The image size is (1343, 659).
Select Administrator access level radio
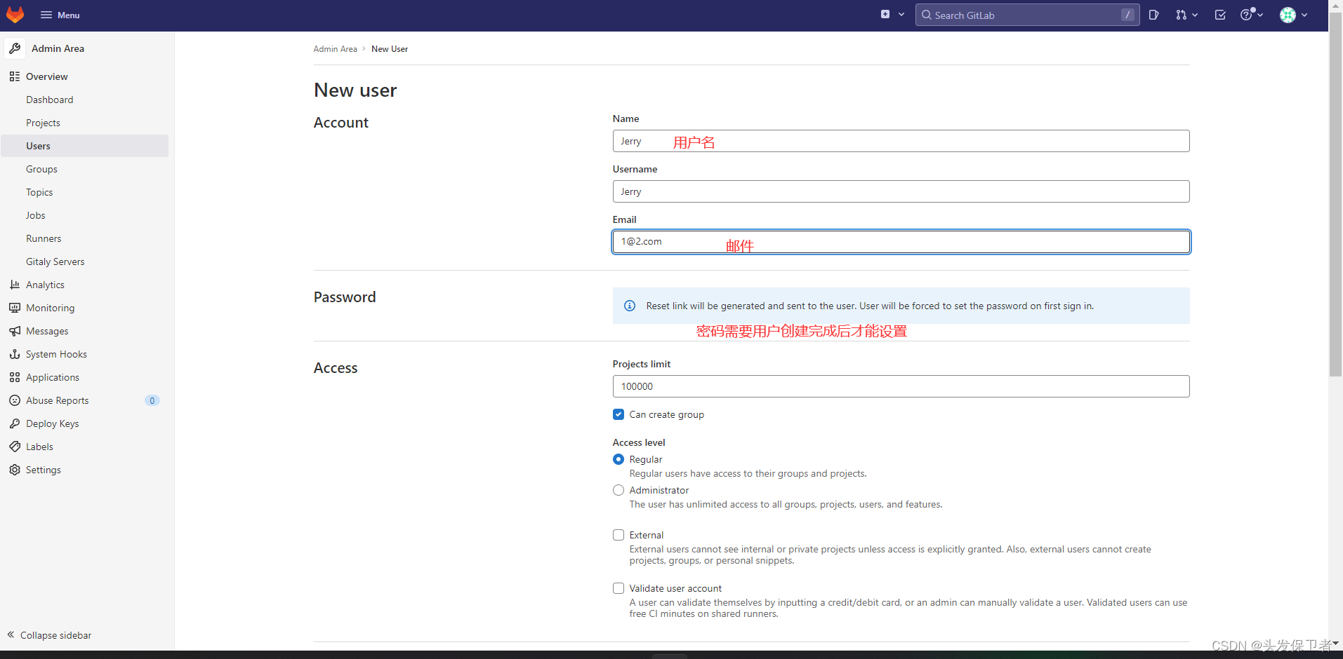[618, 490]
